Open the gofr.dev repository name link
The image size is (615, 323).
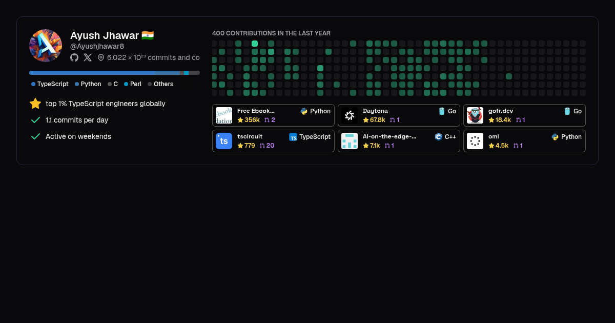(x=501, y=111)
